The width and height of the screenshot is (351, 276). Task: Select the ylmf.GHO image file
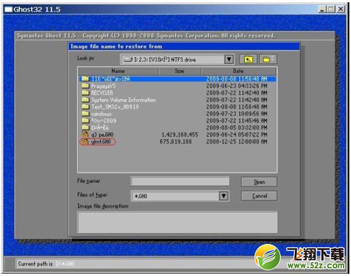[101, 142]
